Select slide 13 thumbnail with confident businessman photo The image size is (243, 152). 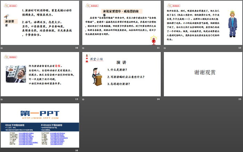[x=40, y=74]
